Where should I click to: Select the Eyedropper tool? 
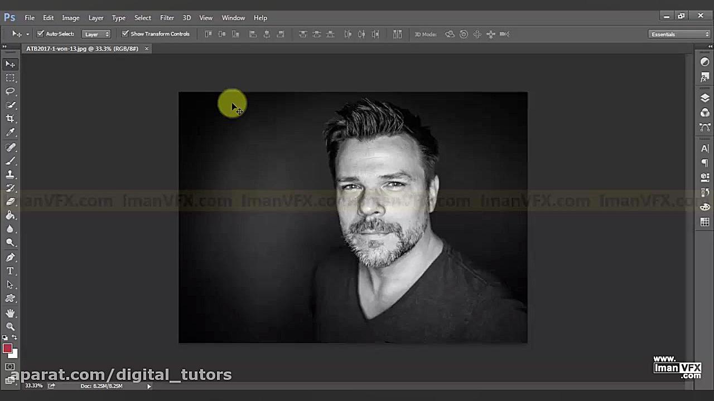tap(10, 133)
